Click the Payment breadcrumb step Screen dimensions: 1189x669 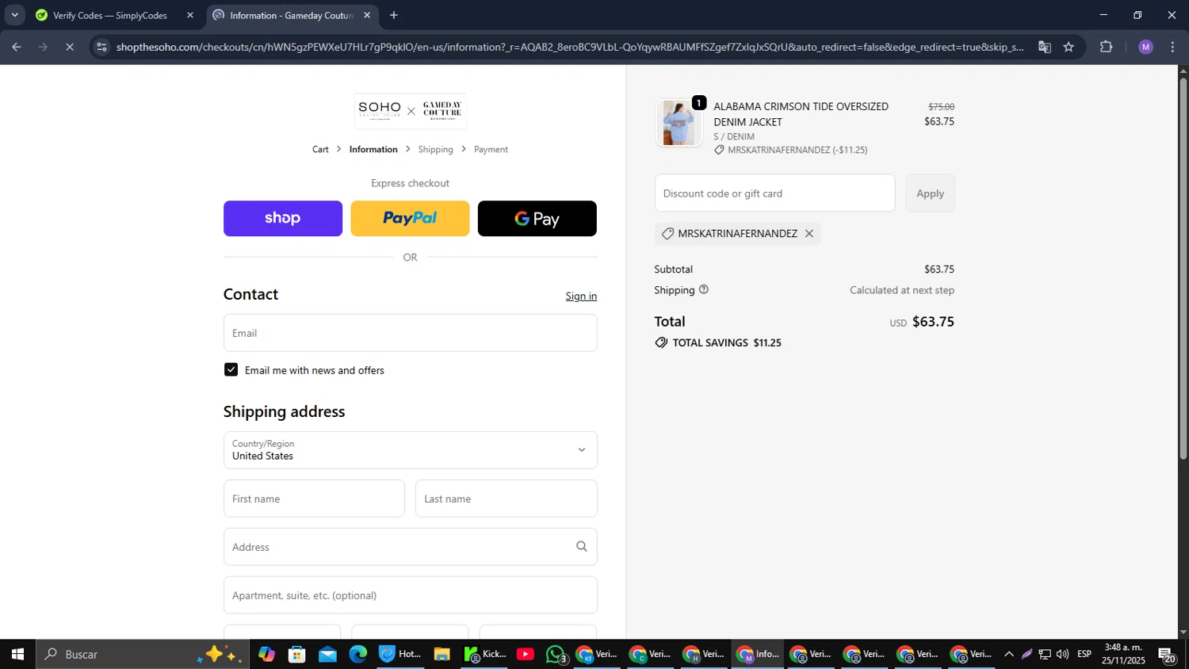coord(491,149)
